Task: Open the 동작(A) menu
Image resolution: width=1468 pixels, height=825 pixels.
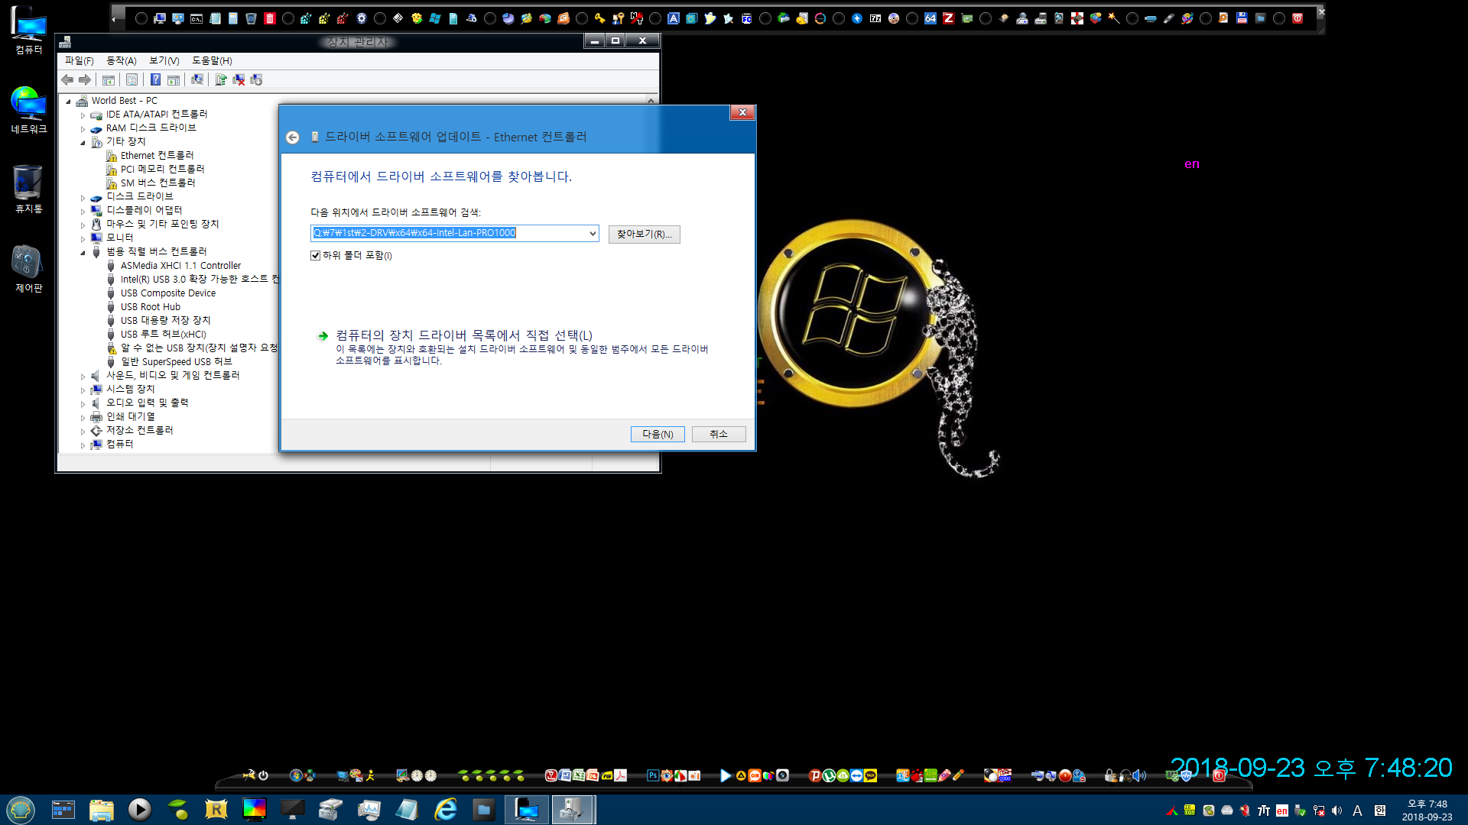Action: [121, 60]
